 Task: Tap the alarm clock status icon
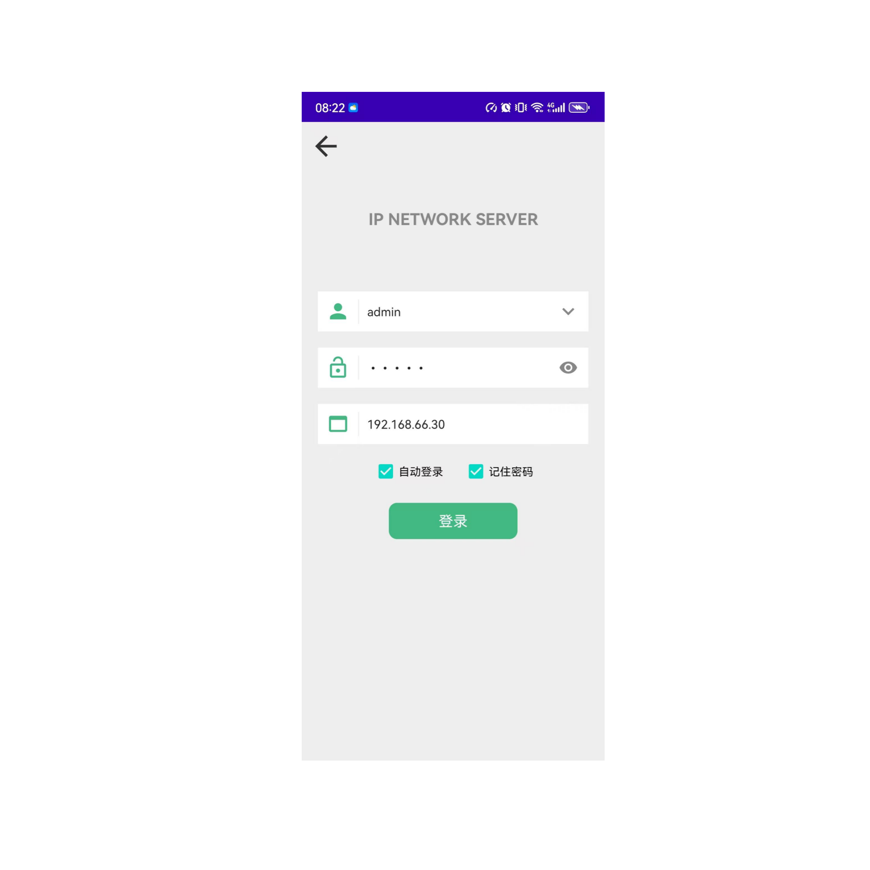[x=506, y=108]
